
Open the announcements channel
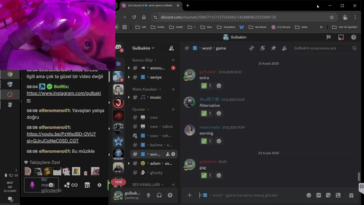pyautogui.click(x=154, y=68)
